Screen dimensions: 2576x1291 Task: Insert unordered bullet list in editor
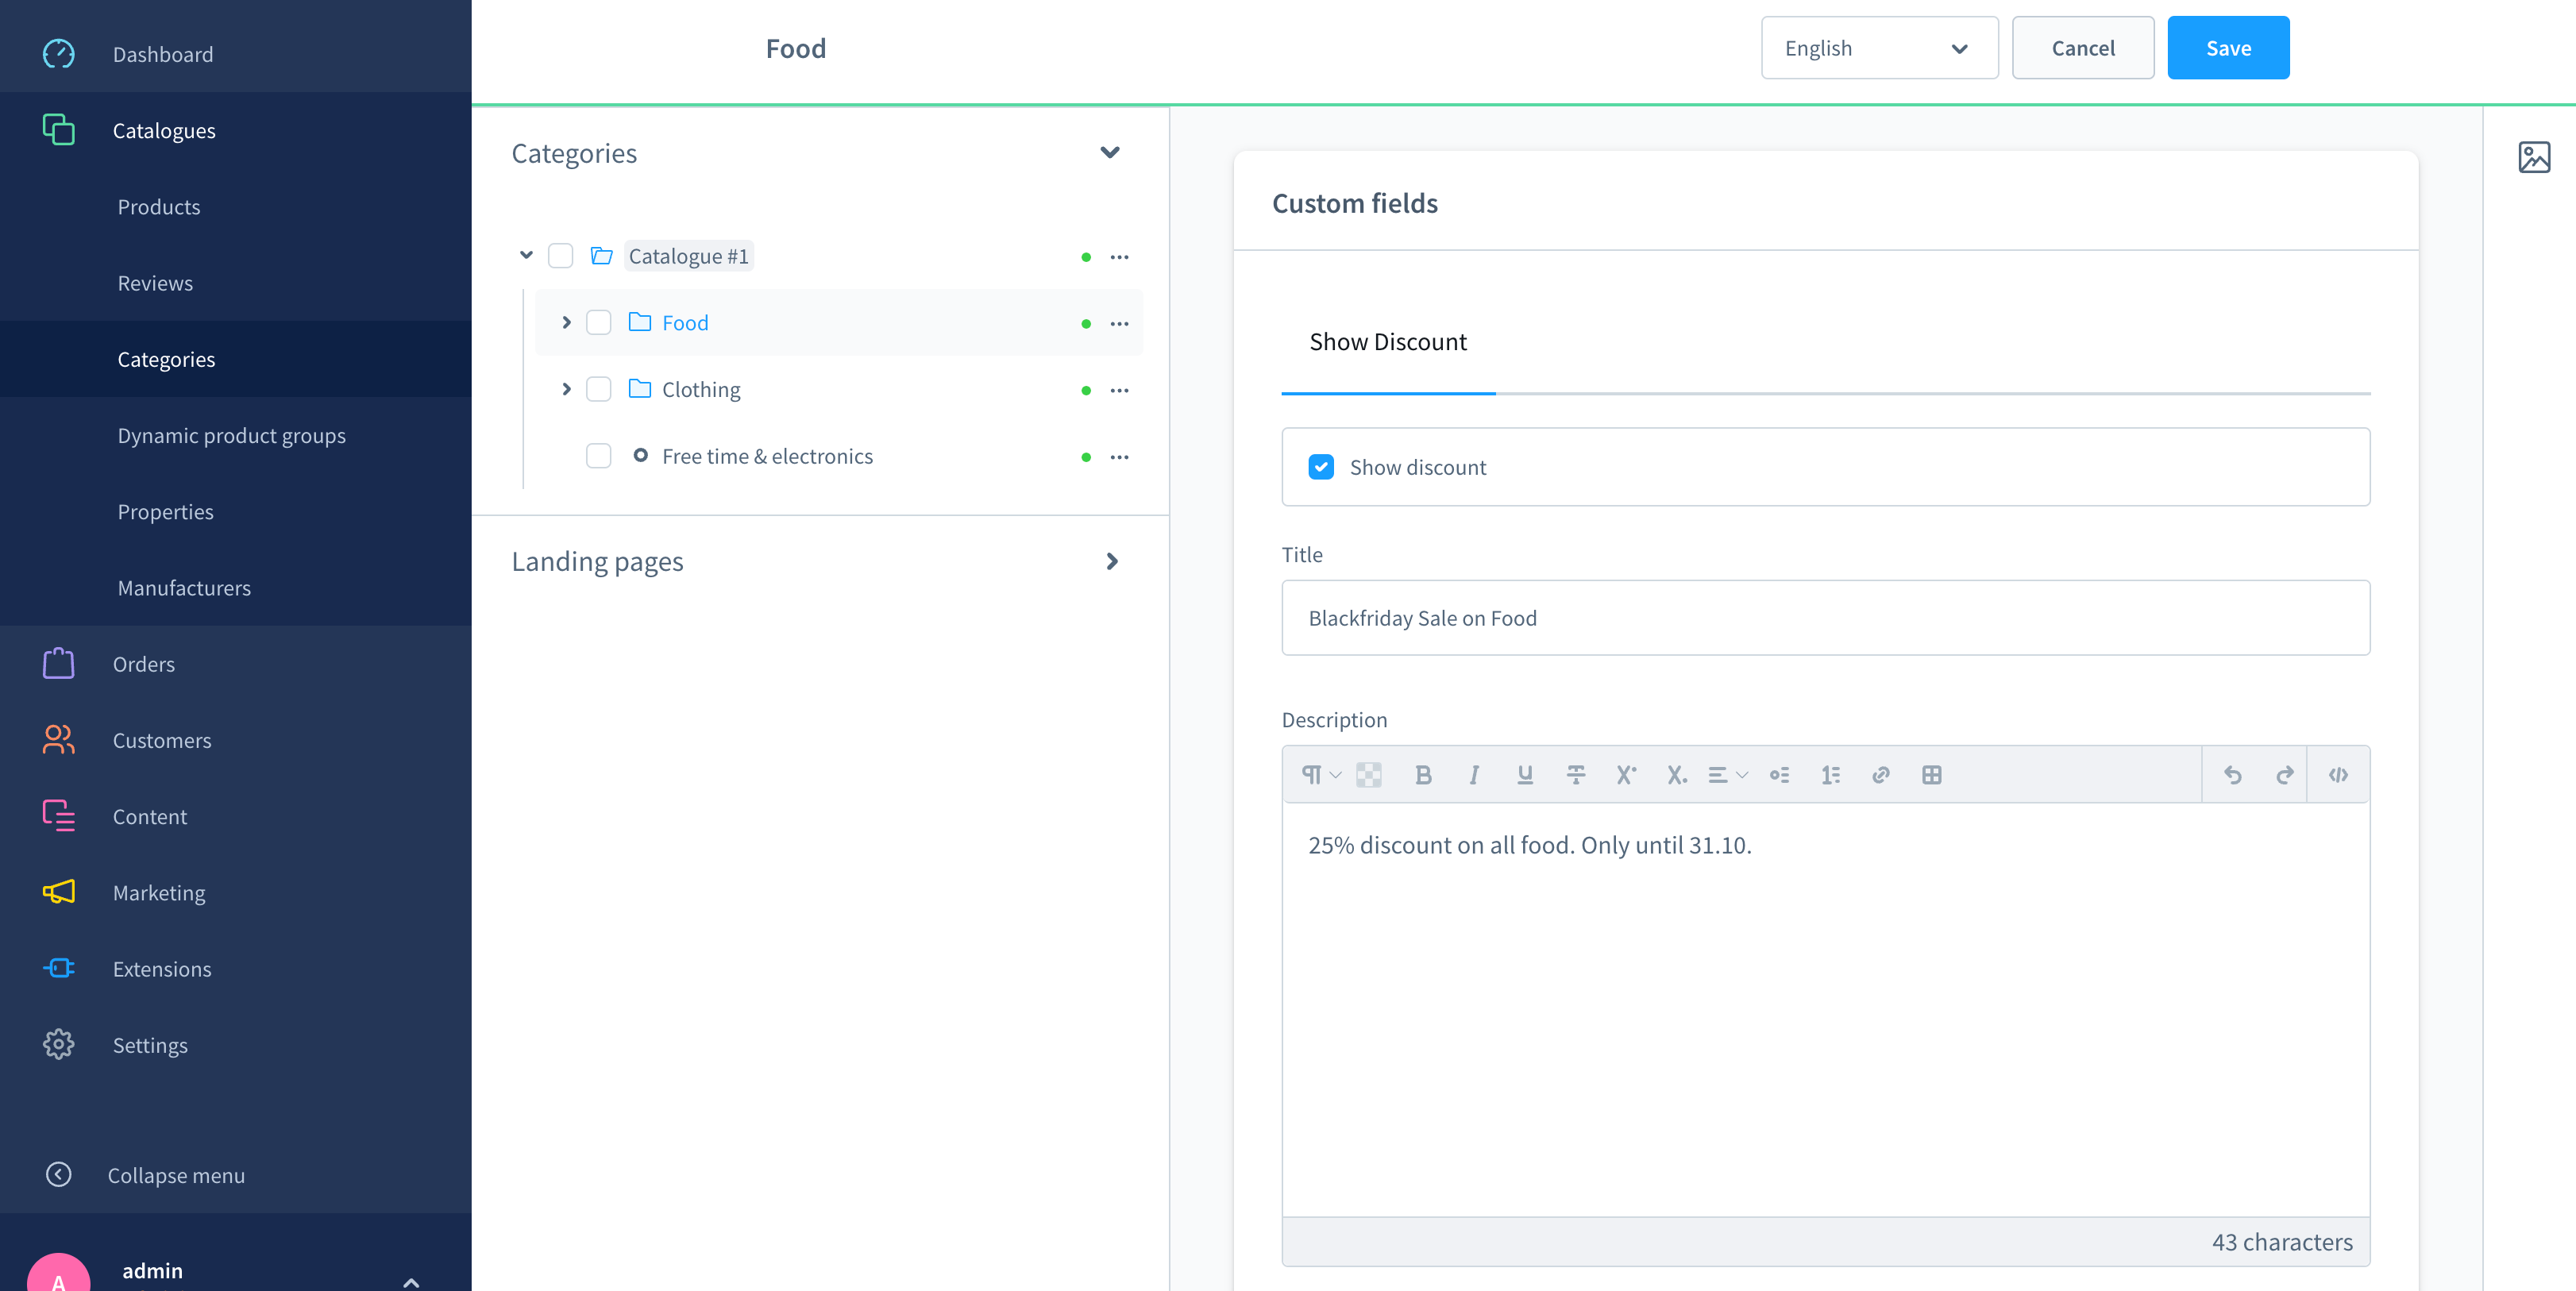point(1780,775)
